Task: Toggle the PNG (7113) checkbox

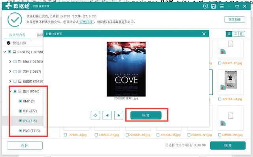Action: 20,131
